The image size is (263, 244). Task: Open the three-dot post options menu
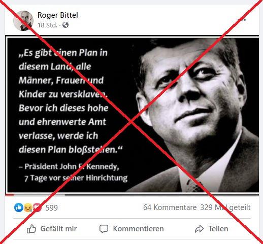242,20
